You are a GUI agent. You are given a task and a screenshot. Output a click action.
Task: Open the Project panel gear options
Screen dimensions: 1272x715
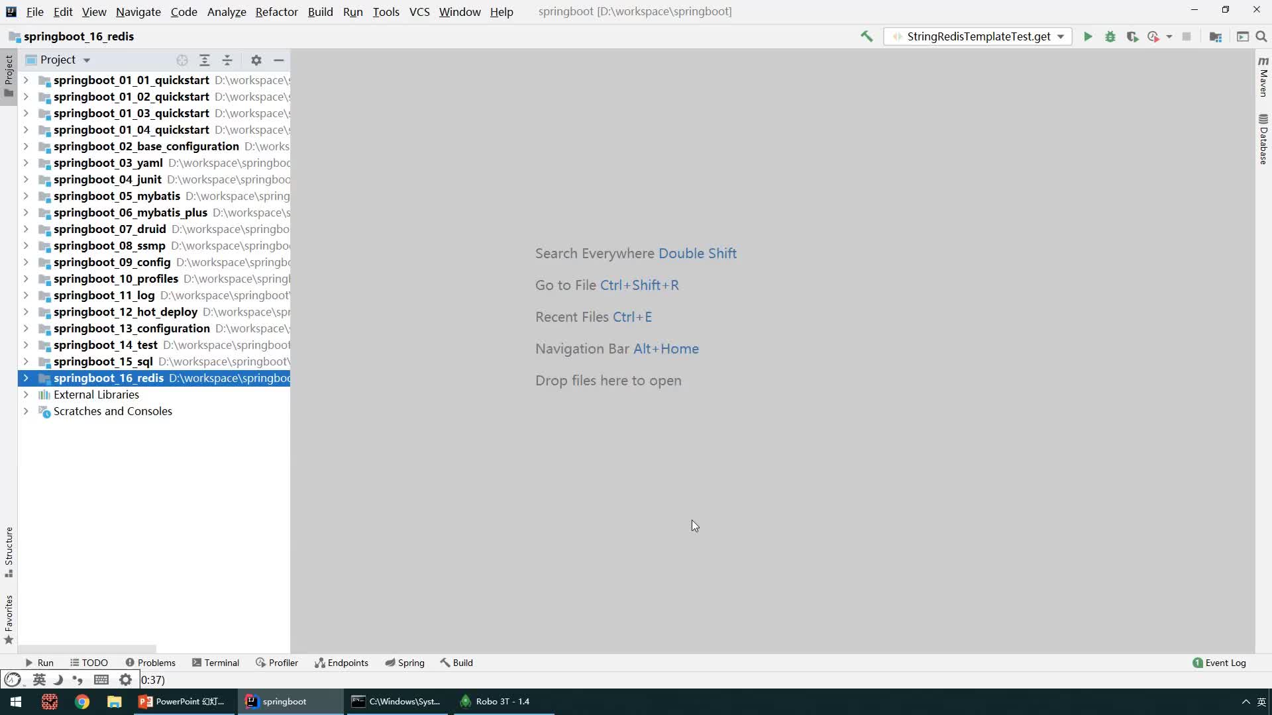pos(256,60)
